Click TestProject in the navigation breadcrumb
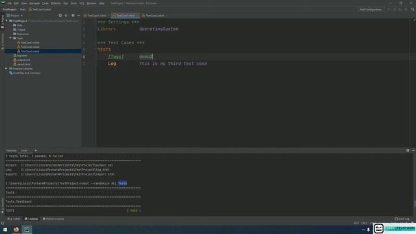 10,9
